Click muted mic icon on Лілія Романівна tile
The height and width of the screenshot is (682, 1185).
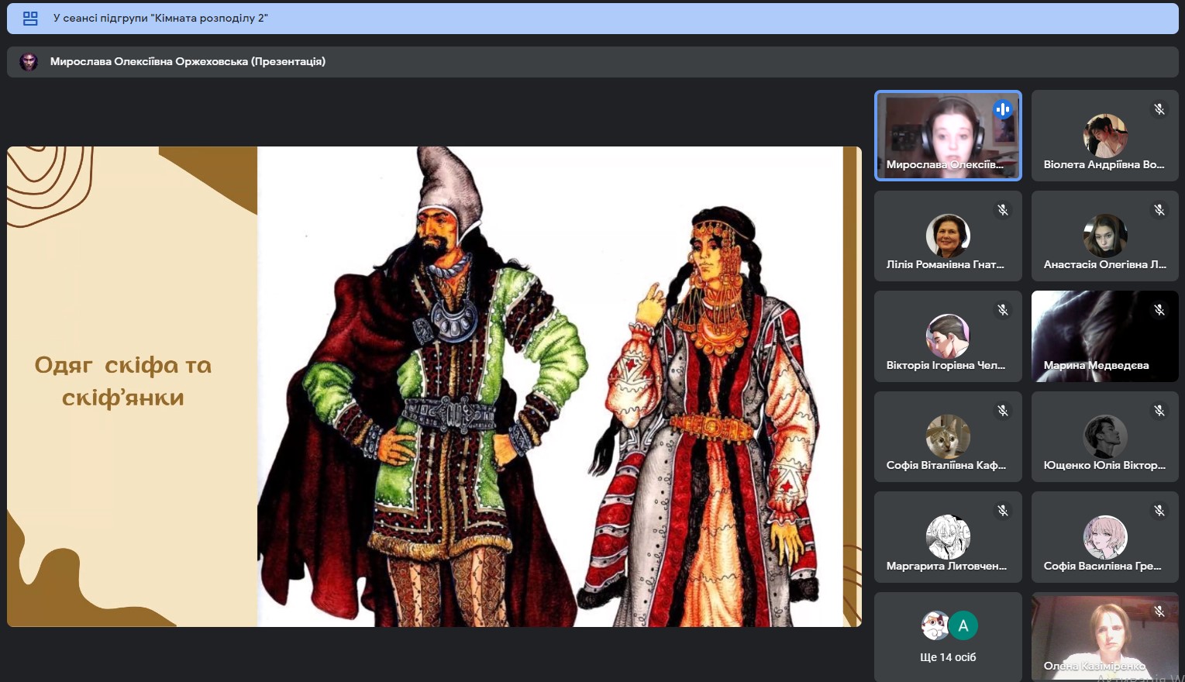pyautogui.click(x=1003, y=210)
